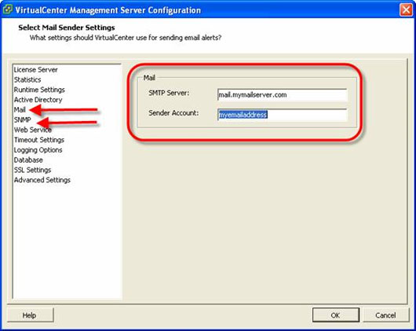
Task: Select Web Service in the list
Action: [33, 130]
